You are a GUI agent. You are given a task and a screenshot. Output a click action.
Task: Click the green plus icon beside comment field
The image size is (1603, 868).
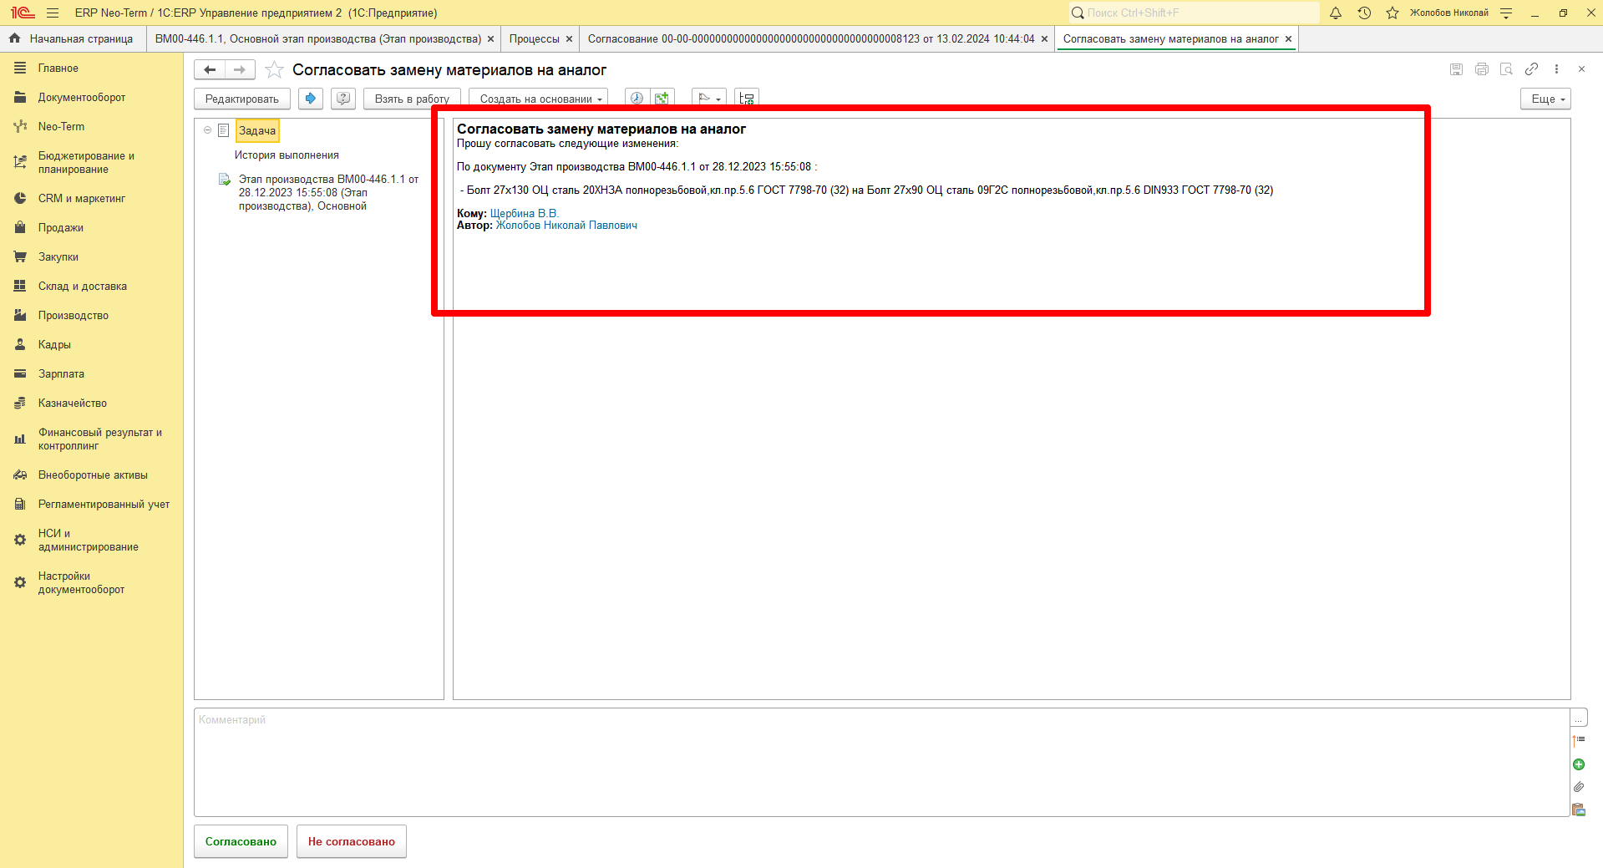pos(1579,764)
